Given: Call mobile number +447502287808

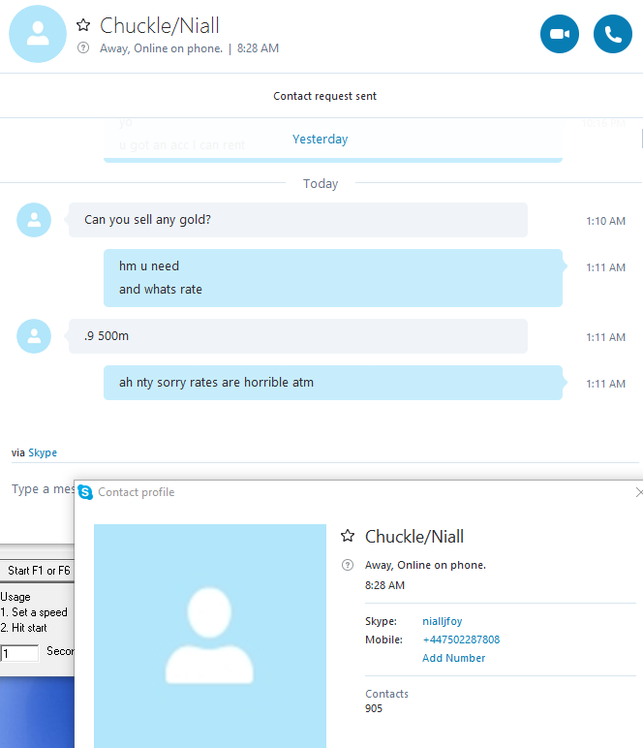Looking at the screenshot, I should point(461,639).
